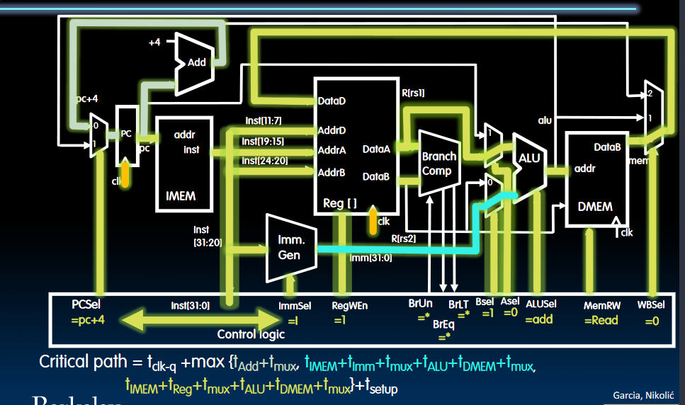This screenshot has width=685, height=405.
Task: Select the Reg [ ] register file block
Action: point(356,146)
